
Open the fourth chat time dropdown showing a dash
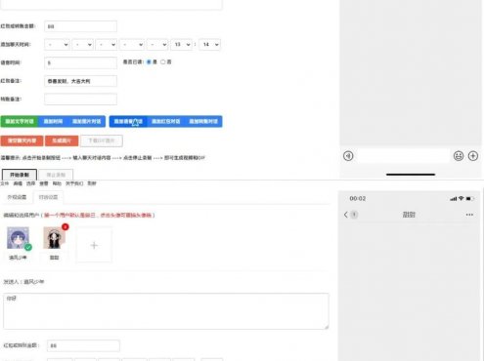coord(132,45)
